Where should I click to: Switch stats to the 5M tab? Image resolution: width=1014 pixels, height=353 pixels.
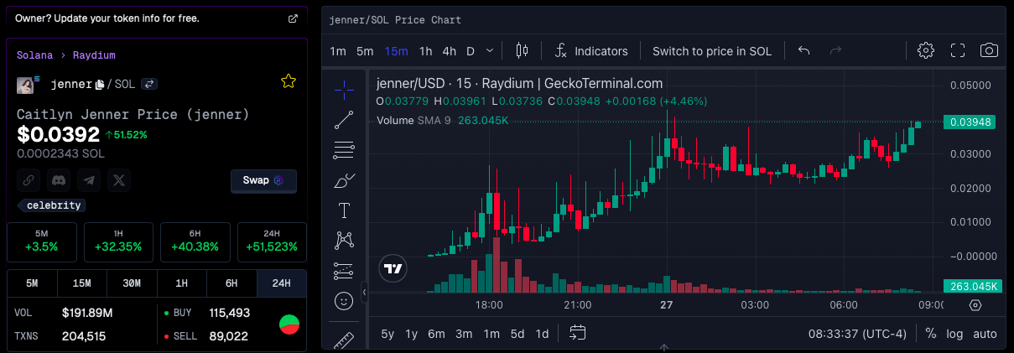tap(32, 283)
